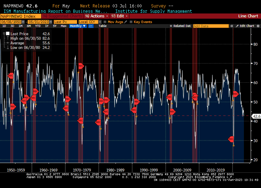Image resolution: width=261 pixels, height=188 pixels.
Task: Collapse legend box with minus toggle
Action: click(x=4, y=33)
